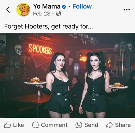
Task: Click the SPOOKERS neon sign in photo
Action: click(x=40, y=49)
